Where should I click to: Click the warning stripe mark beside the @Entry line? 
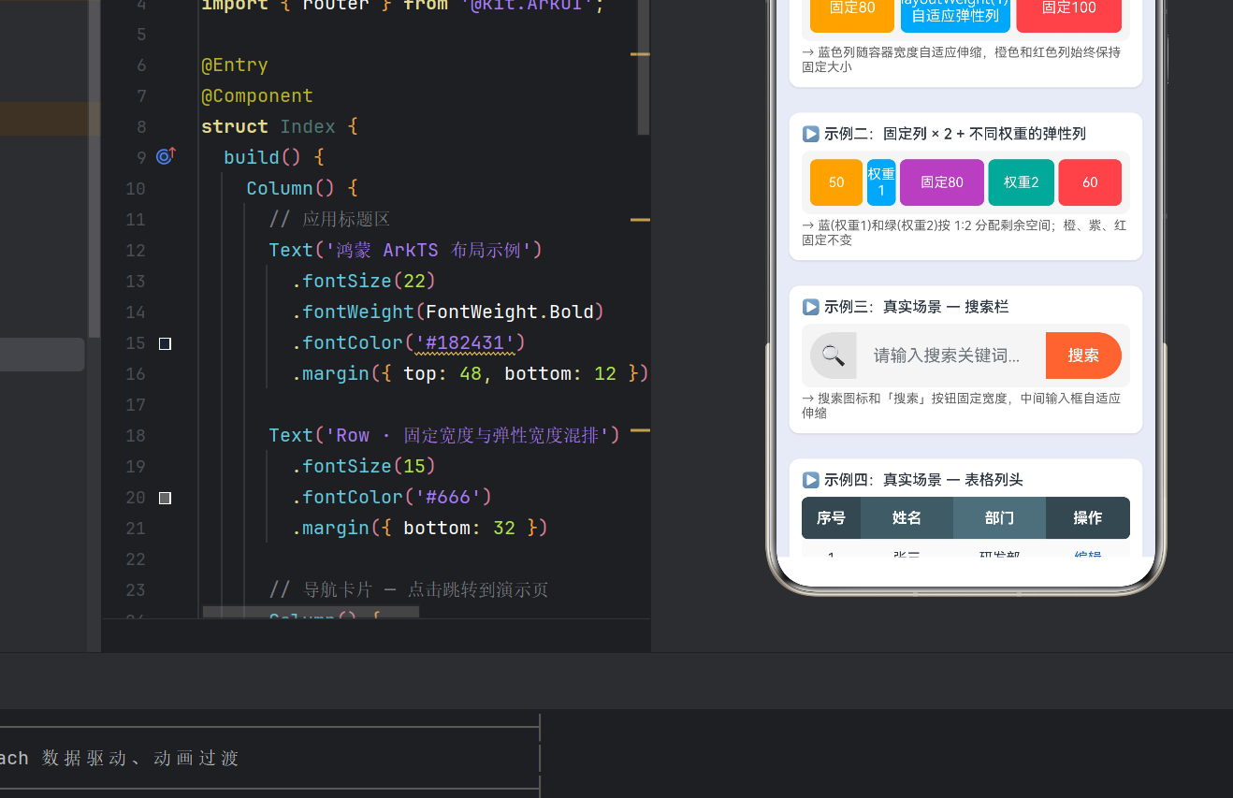click(x=640, y=54)
